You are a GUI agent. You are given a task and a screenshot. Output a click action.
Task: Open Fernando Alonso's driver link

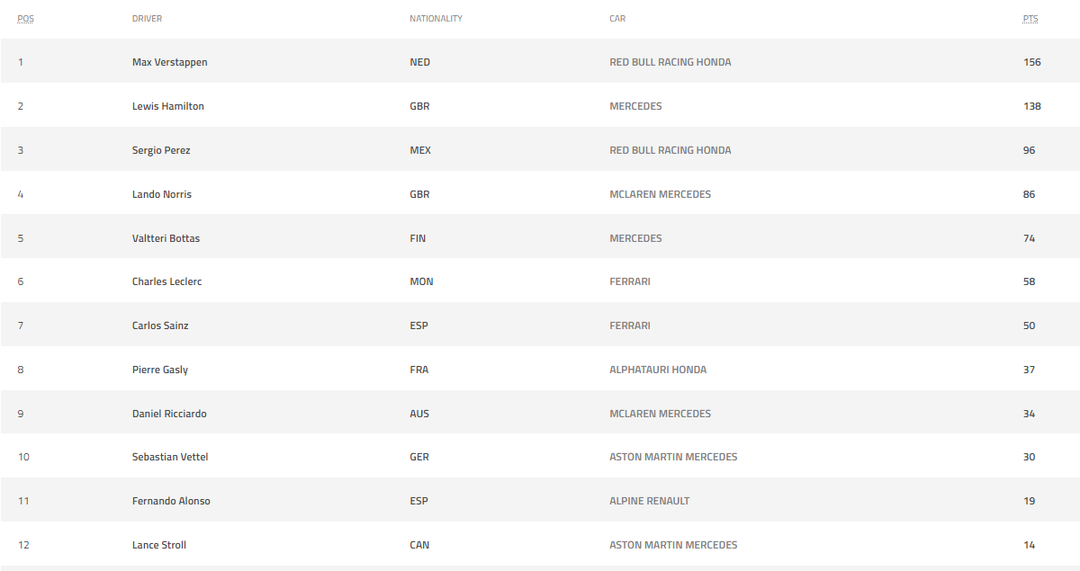click(171, 501)
